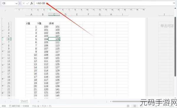177x108 pixels.
Task: Click the zoom slider in status bar
Action: [156, 106]
